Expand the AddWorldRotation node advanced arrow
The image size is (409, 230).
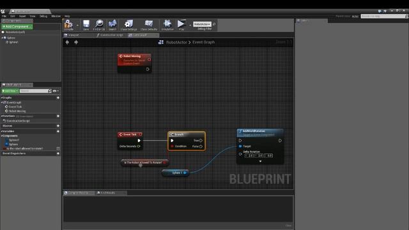click(x=260, y=162)
